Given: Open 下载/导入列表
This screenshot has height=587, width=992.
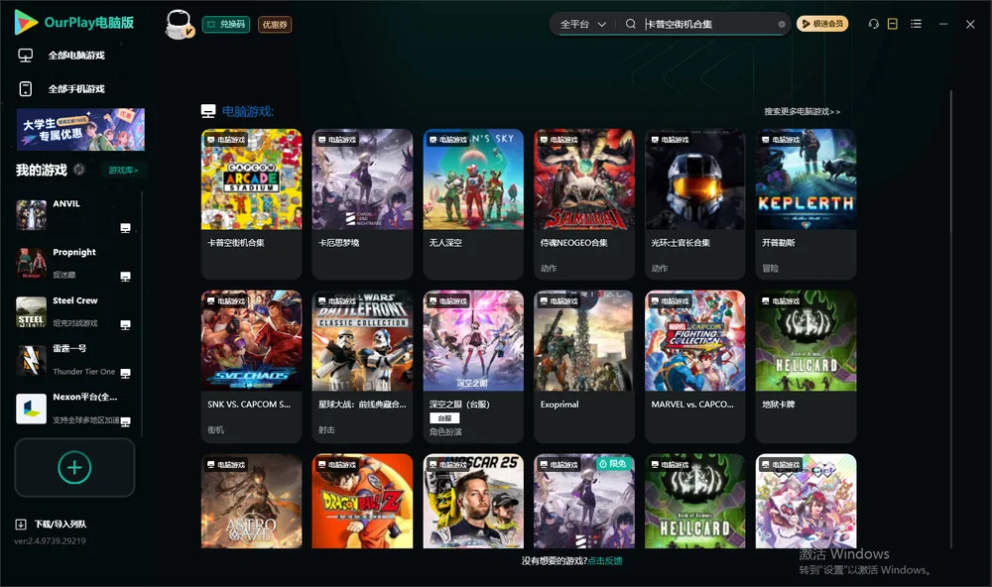Looking at the screenshot, I should click(51, 525).
